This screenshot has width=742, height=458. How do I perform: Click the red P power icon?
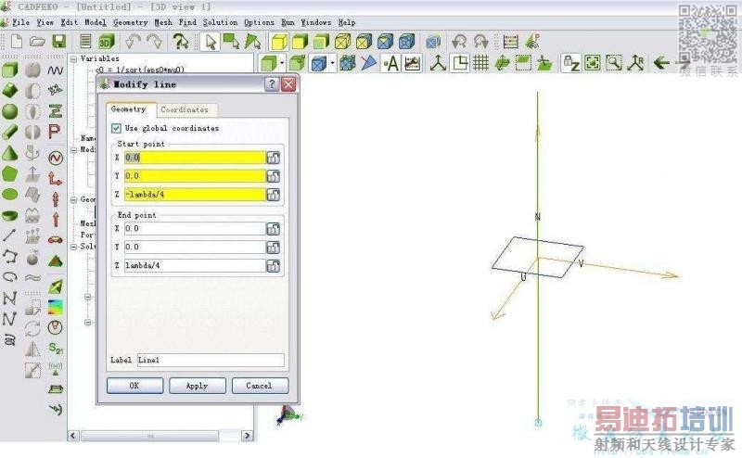click(55, 132)
